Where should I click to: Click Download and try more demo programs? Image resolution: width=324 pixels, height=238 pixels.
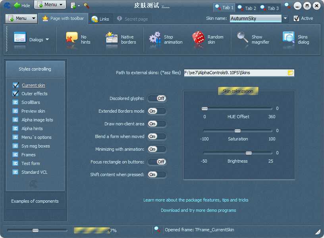pos(198,210)
